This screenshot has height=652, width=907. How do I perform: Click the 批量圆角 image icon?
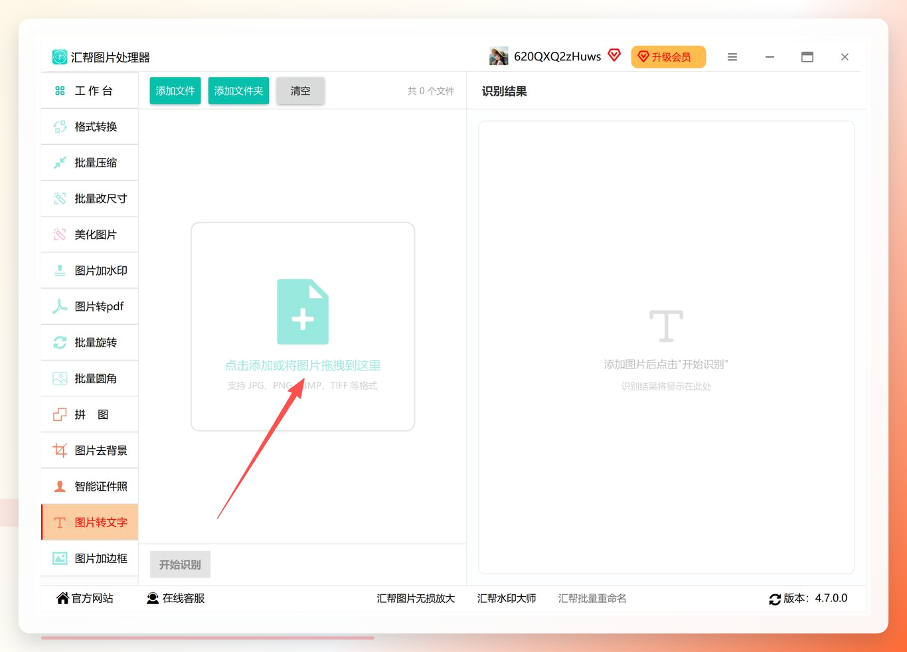[x=60, y=378]
